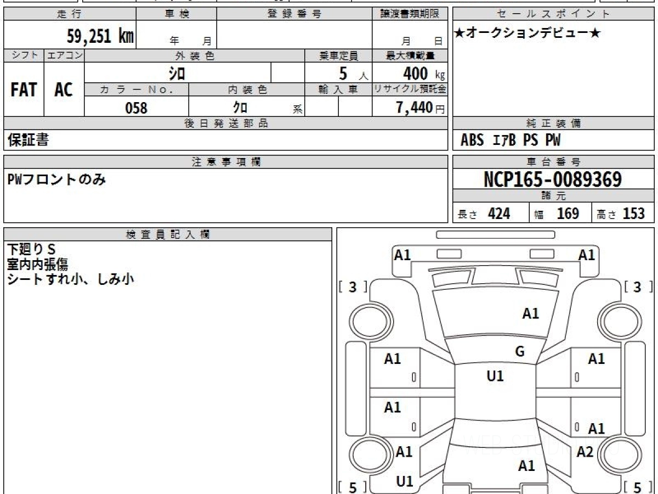Image resolution: width=658 pixels, height=494 pixels.
Task: Select the ★オークションデビュー★ sales point text
Action: click(x=527, y=33)
